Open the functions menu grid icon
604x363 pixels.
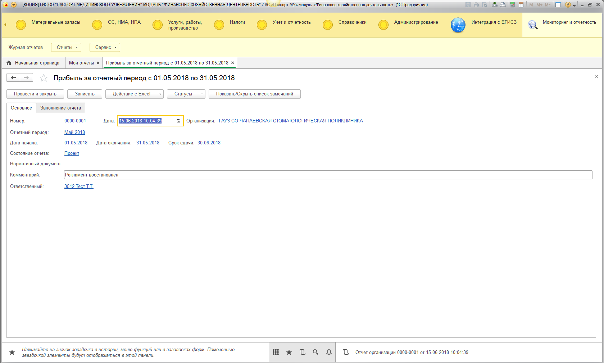tap(276, 352)
